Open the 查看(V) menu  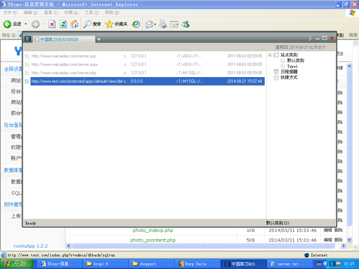51,13
